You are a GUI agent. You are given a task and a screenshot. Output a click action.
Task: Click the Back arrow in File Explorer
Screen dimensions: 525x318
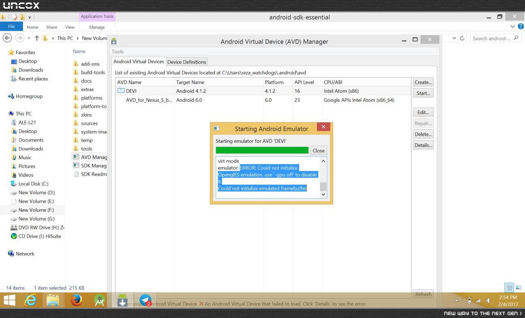[7, 38]
